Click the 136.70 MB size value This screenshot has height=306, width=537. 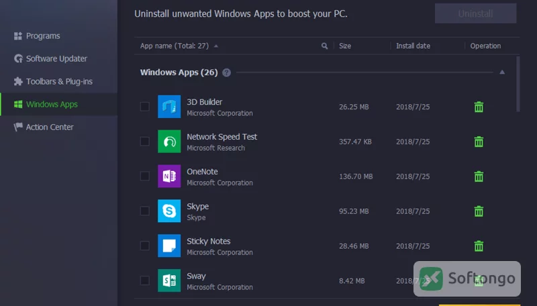click(356, 176)
